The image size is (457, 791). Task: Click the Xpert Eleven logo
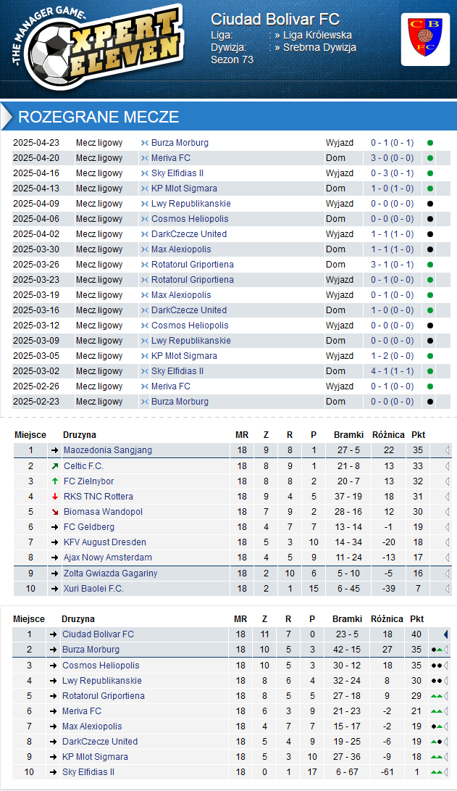pos(100,42)
